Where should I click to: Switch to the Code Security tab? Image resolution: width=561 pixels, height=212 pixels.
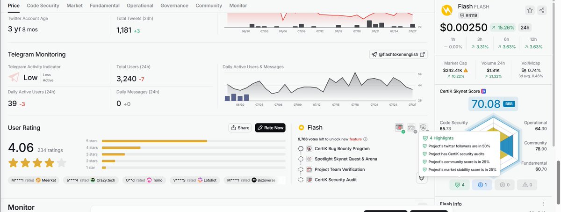point(43,6)
